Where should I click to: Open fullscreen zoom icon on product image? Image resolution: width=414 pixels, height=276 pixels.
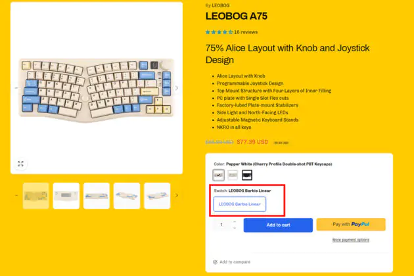click(x=20, y=164)
